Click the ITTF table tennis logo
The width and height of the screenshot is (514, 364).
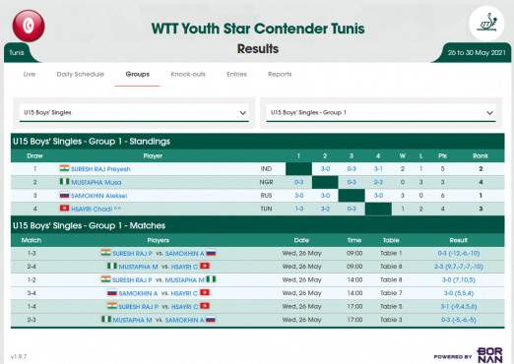[x=486, y=24]
